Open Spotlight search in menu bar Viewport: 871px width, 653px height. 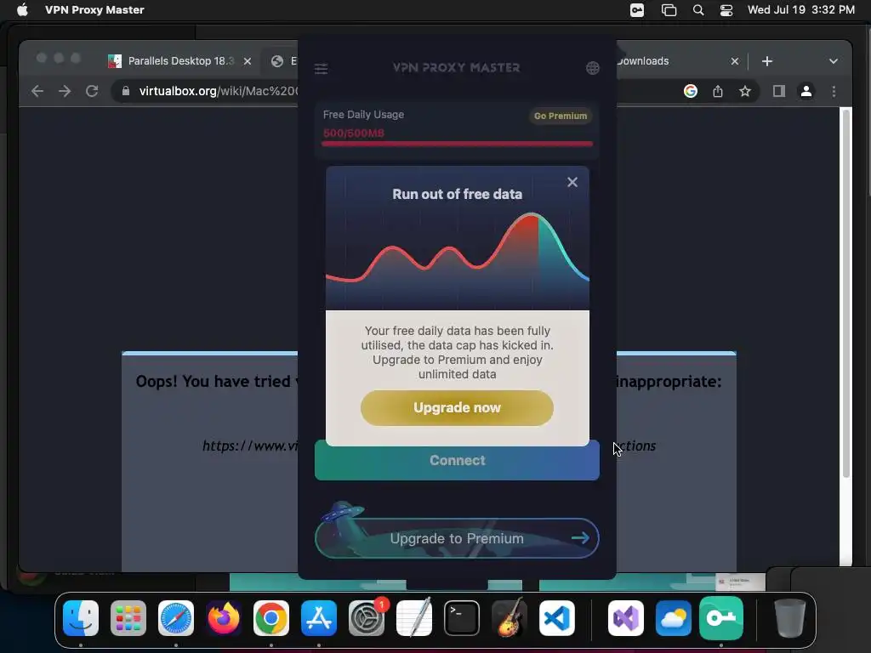[x=698, y=10]
